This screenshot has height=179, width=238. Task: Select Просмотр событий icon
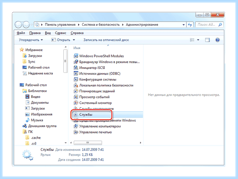(x=76, y=97)
